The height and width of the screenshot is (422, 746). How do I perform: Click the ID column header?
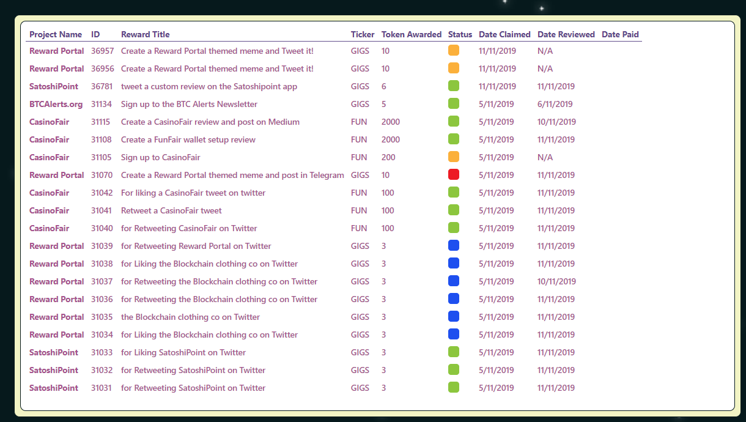click(x=95, y=34)
